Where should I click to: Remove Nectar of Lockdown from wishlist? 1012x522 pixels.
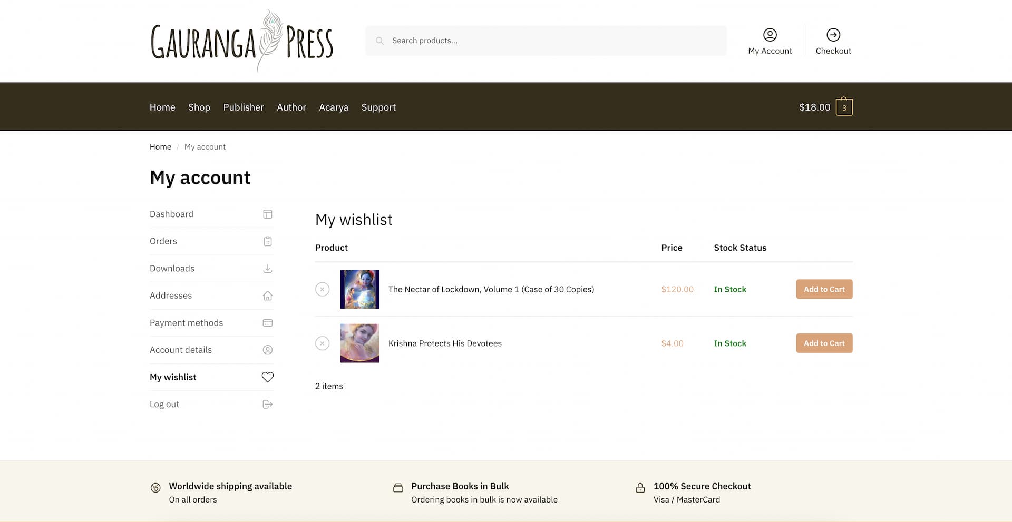point(322,289)
